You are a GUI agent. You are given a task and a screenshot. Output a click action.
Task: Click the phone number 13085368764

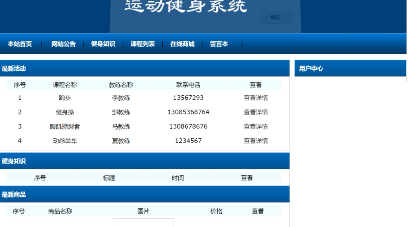click(x=188, y=112)
